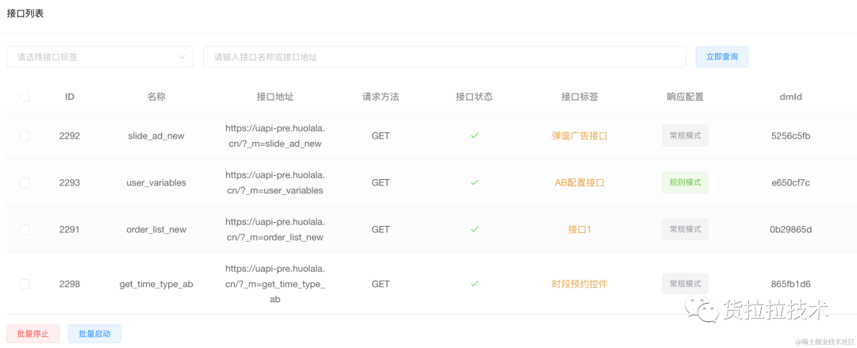The height and width of the screenshot is (348, 857).
Task: Click the name order_list_new
Action: (x=156, y=229)
